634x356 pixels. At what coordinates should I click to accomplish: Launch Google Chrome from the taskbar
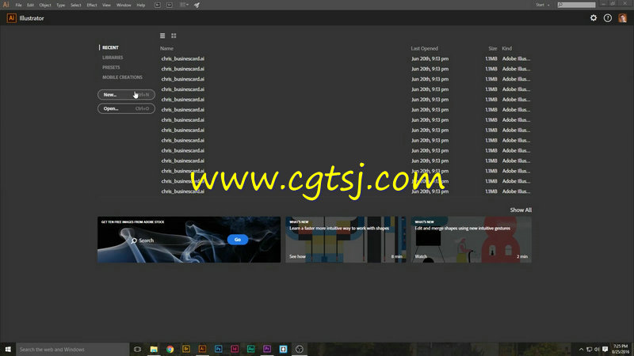pos(170,349)
